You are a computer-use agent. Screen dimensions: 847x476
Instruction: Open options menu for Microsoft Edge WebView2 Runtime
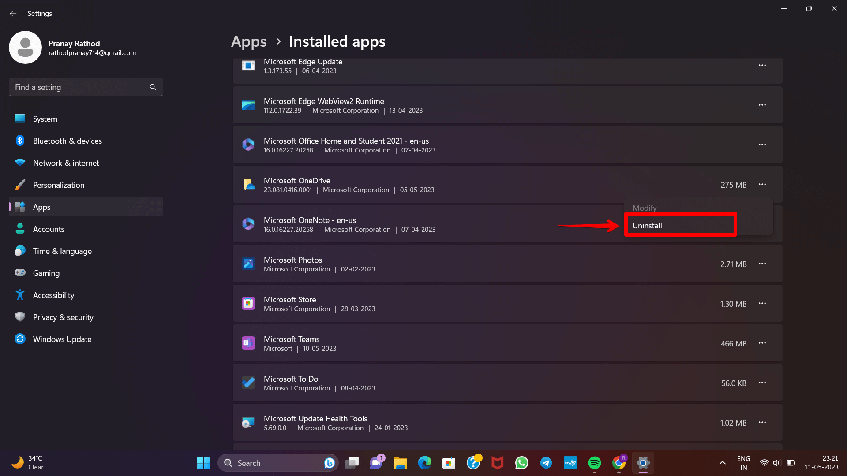tap(762, 105)
